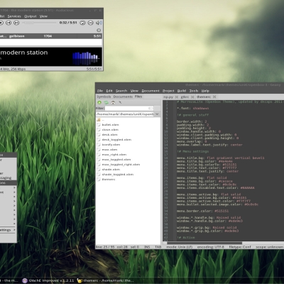Click the editor's horizontal scrollbar

coord(204,243)
